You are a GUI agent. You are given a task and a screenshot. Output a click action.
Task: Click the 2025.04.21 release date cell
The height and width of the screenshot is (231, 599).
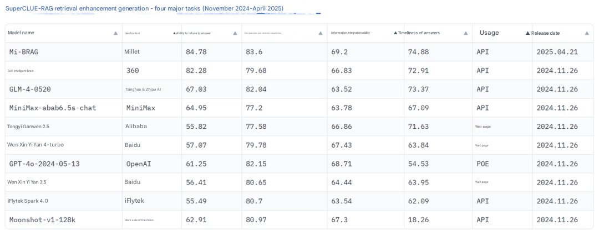coord(557,52)
